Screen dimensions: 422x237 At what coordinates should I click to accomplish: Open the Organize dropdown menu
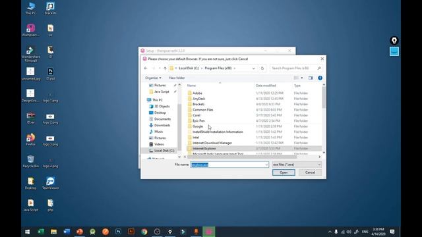[x=153, y=78]
